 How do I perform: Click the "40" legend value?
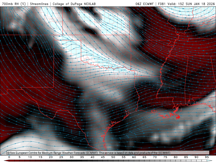(x=92, y=157)
